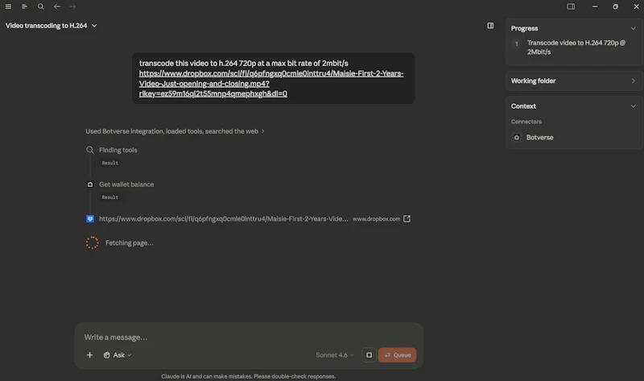This screenshot has height=381, width=644.
Task: Click the 'Connectors' label in Context
Action: coord(526,122)
